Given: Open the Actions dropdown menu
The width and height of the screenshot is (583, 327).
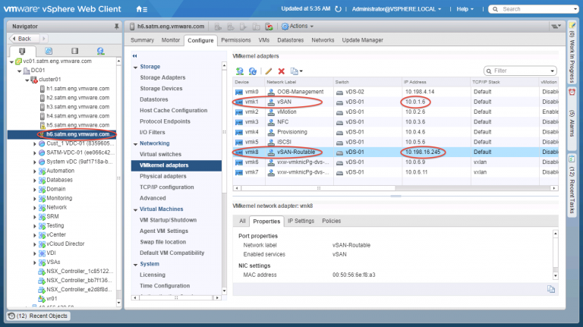Looking at the screenshot, I should coord(290,26).
